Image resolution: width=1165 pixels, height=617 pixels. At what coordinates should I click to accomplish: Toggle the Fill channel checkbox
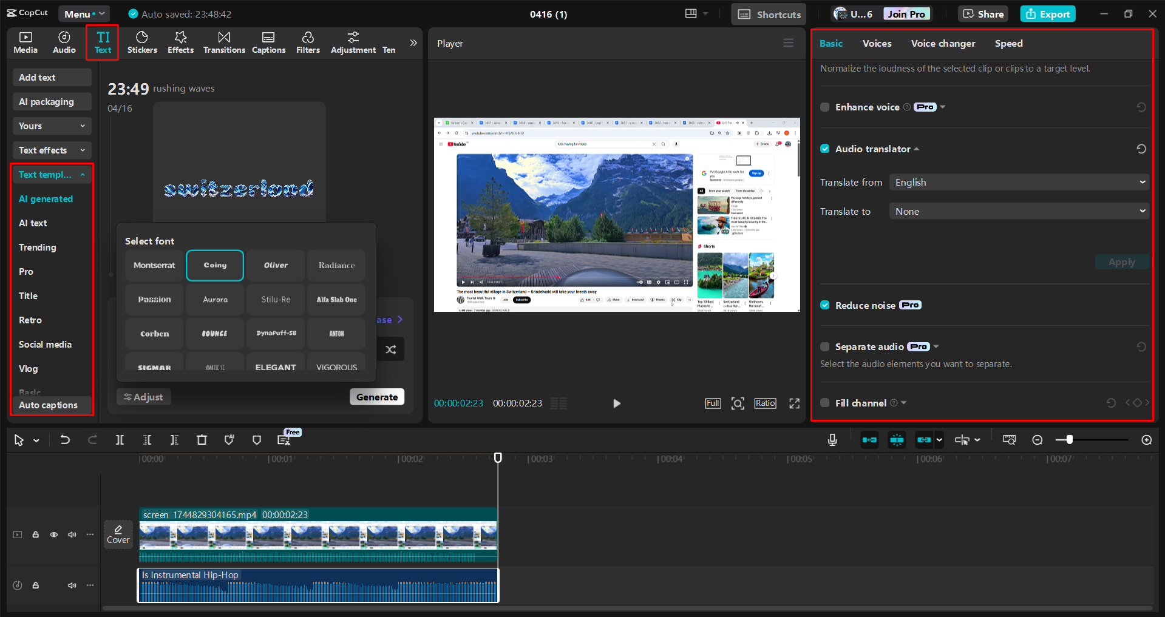pyautogui.click(x=824, y=403)
